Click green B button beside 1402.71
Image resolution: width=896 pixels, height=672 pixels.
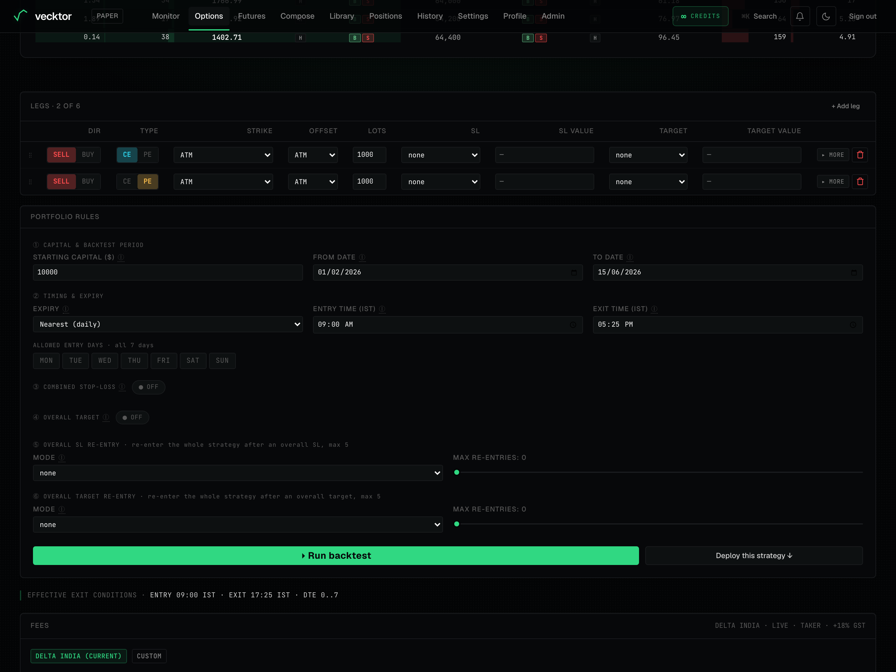pos(355,38)
